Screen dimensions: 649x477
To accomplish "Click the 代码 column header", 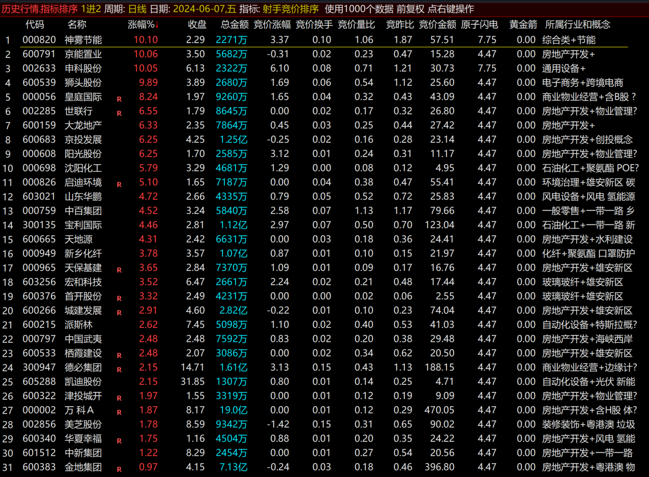I will pyautogui.click(x=35, y=24).
